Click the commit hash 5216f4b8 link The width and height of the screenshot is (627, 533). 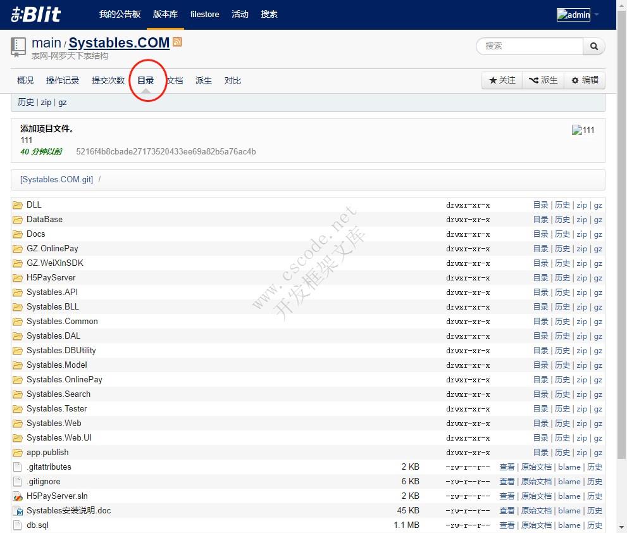tap(166, 151)
